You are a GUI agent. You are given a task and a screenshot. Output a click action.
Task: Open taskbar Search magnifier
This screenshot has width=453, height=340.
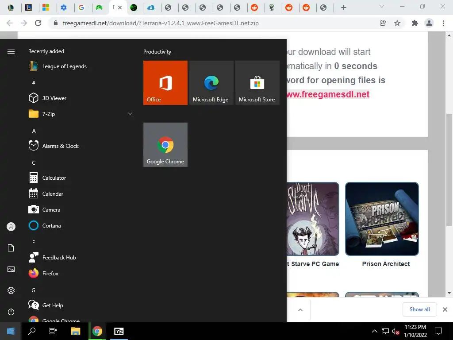pos(32,331)
